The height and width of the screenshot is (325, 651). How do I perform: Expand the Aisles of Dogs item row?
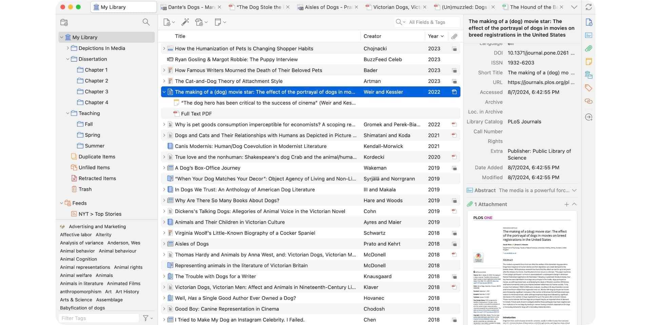tap(164, 244)
